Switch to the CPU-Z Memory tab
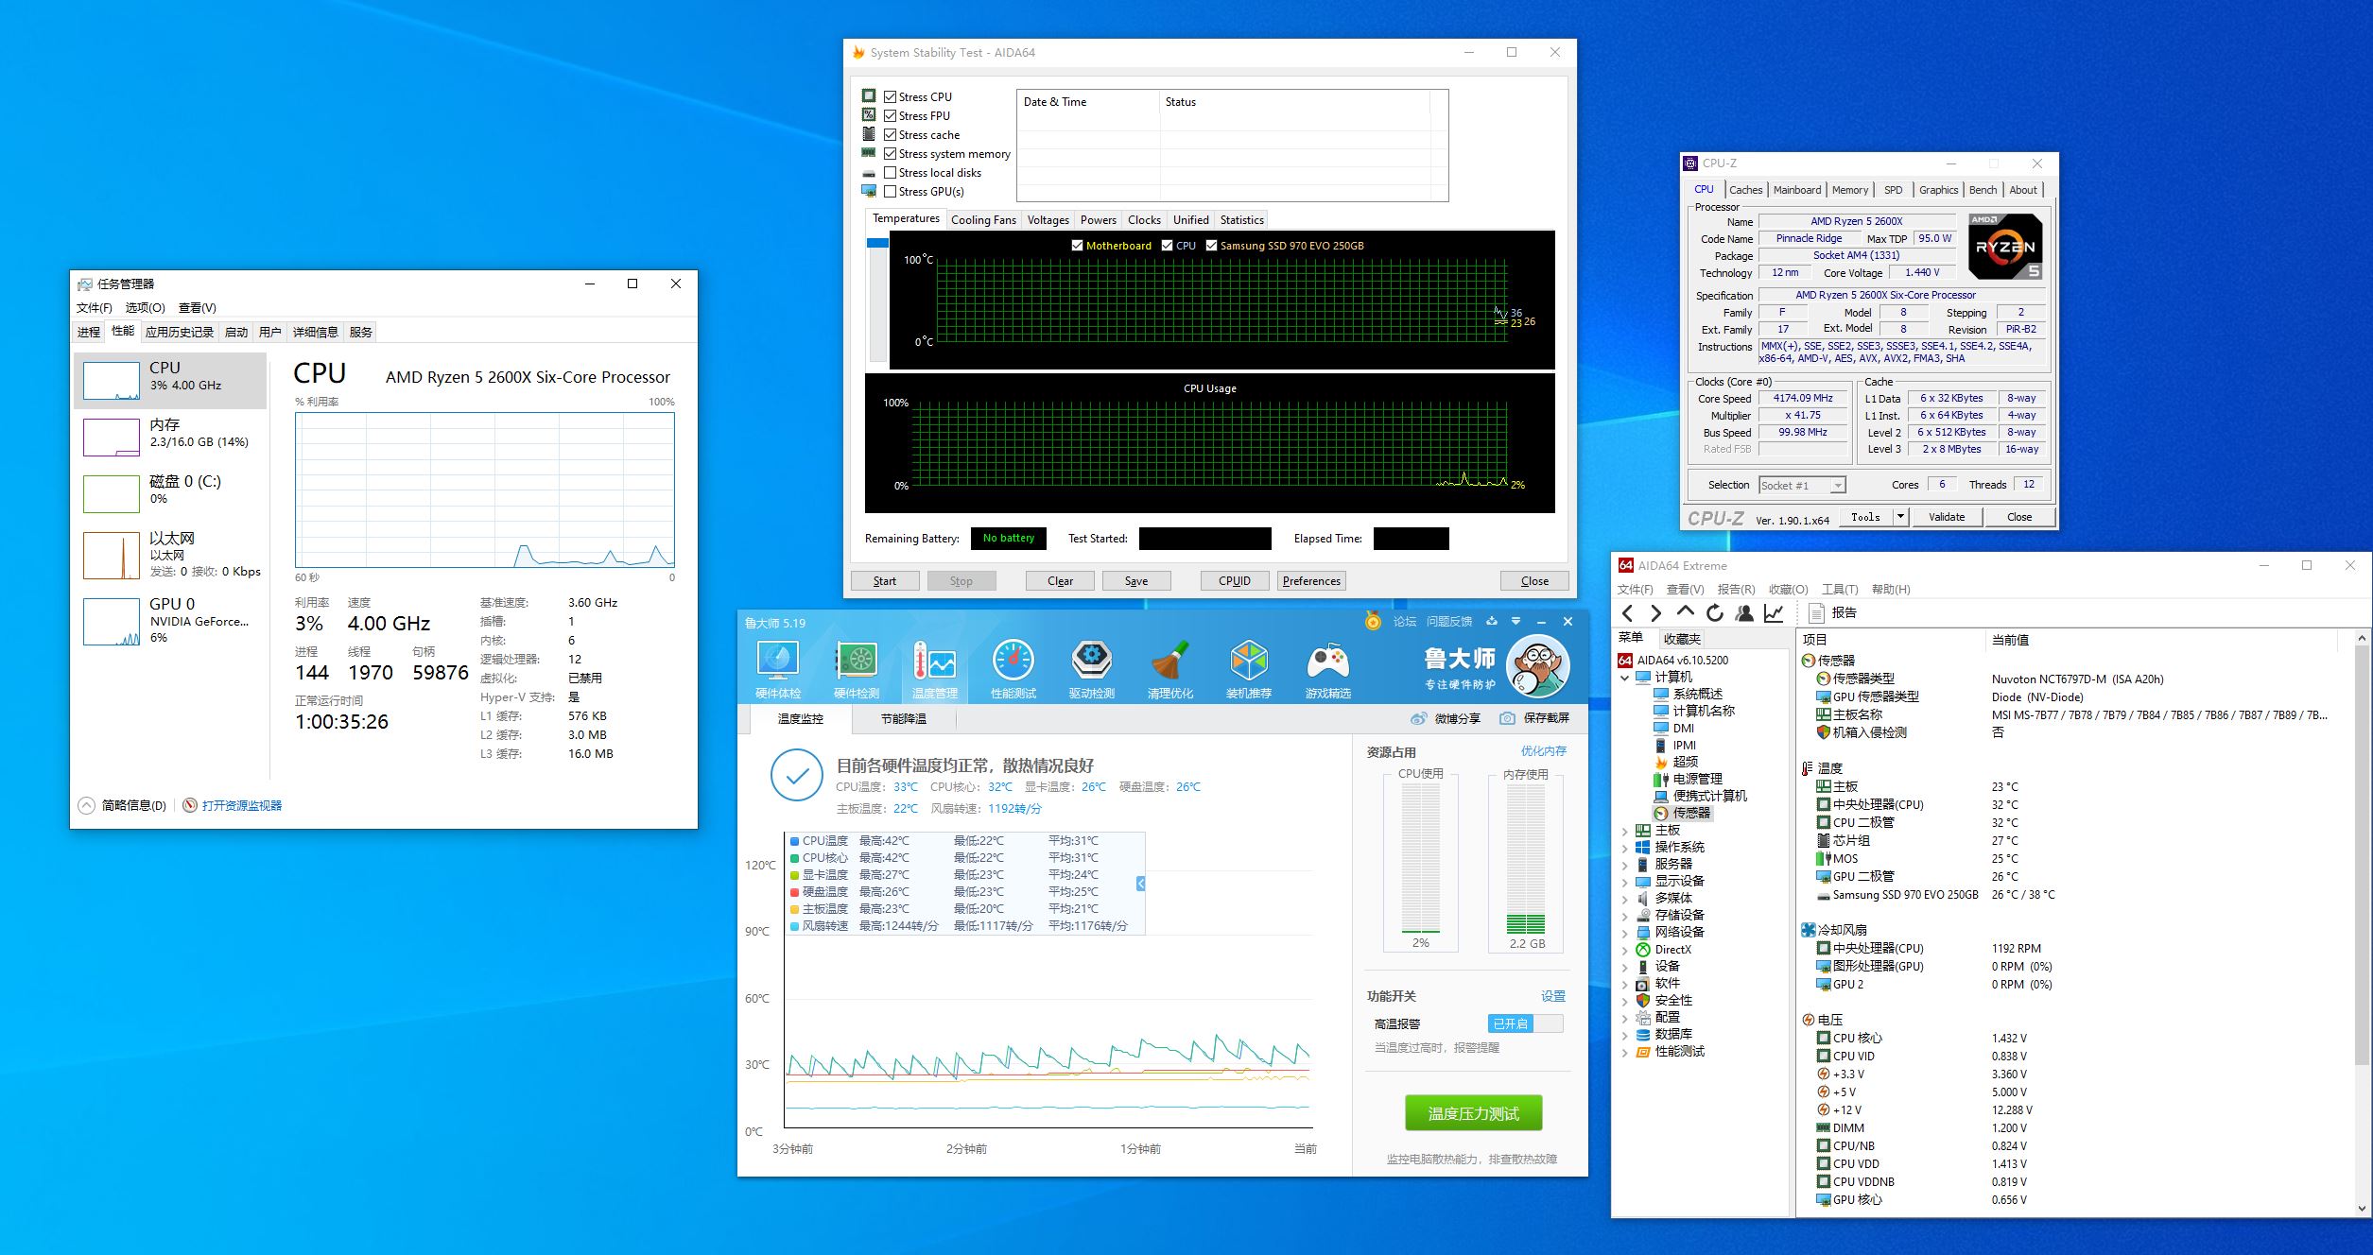Image resolution: width=2373 pixels, height=1255 pixels. click(1849, 190)
